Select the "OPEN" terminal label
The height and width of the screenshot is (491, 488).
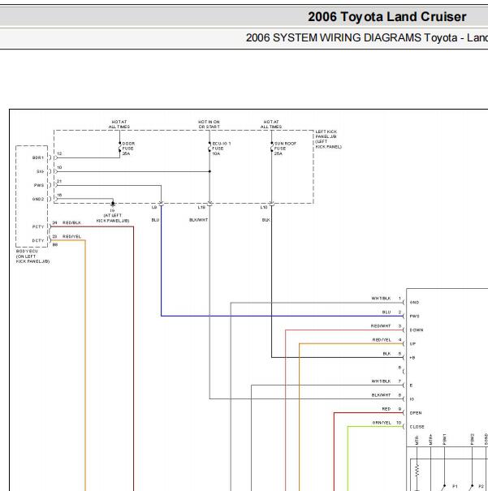[x=416, y=413]
